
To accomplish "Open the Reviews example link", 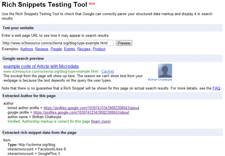I will pyautogui.click(x=42, y=49).
